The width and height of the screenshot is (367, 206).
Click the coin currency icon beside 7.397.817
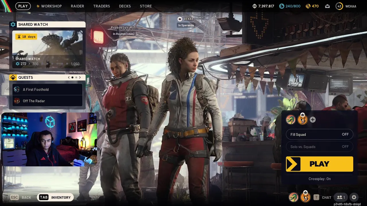pyautogui.click(x=255, y=6)
